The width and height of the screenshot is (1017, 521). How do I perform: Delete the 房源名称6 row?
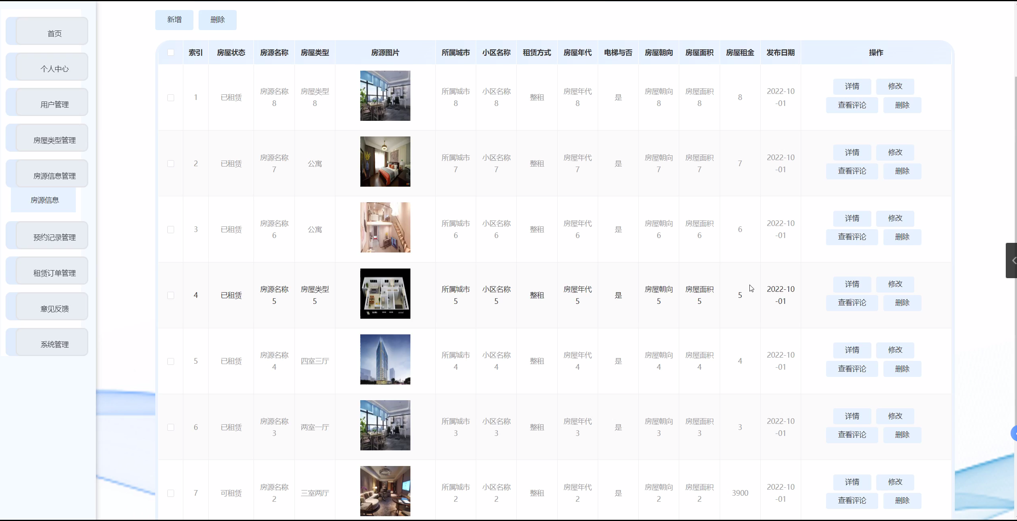[902, 237]
